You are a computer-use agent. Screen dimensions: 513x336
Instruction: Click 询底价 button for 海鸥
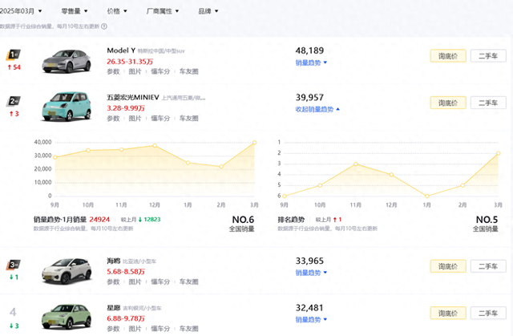[448, 266]
